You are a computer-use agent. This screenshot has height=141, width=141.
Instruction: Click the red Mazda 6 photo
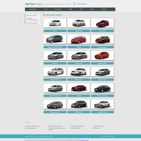(x=79, y=88)
